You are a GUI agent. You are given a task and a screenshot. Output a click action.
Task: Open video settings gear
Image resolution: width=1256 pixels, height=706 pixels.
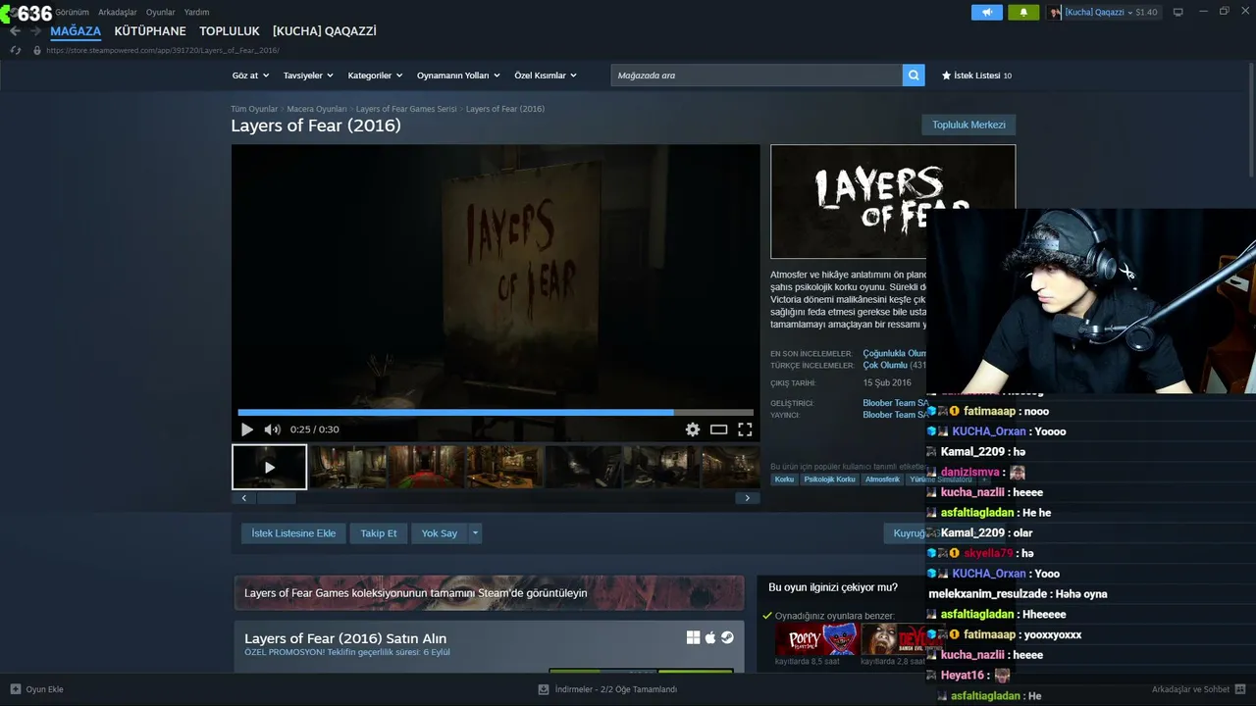point(693,429)
